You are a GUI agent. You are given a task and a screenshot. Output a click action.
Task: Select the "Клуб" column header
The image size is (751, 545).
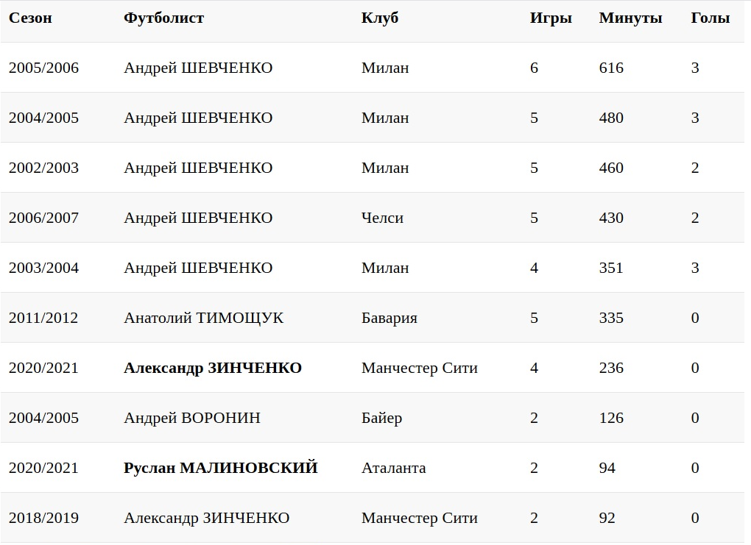coord(379,18)
